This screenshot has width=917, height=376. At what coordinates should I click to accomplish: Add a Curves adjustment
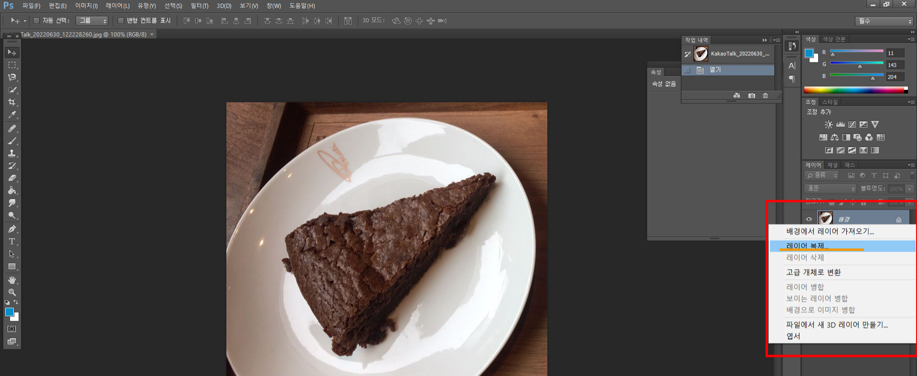(x=852, y=124)
